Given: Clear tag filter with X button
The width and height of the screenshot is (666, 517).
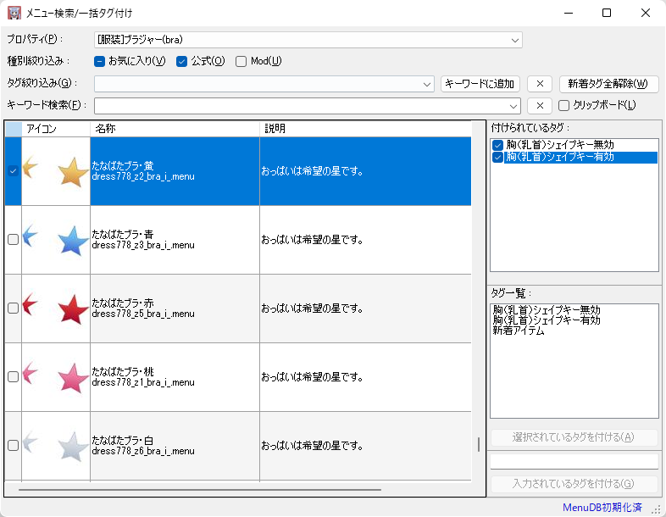Looking at the screenshot, I should click(x=540, y=84).
